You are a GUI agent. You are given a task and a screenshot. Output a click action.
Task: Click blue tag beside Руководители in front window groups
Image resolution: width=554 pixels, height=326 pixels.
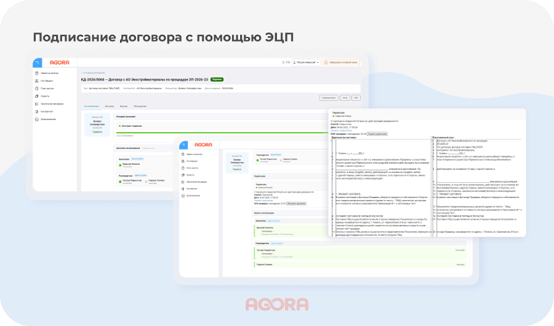click(x=276, y=244)
